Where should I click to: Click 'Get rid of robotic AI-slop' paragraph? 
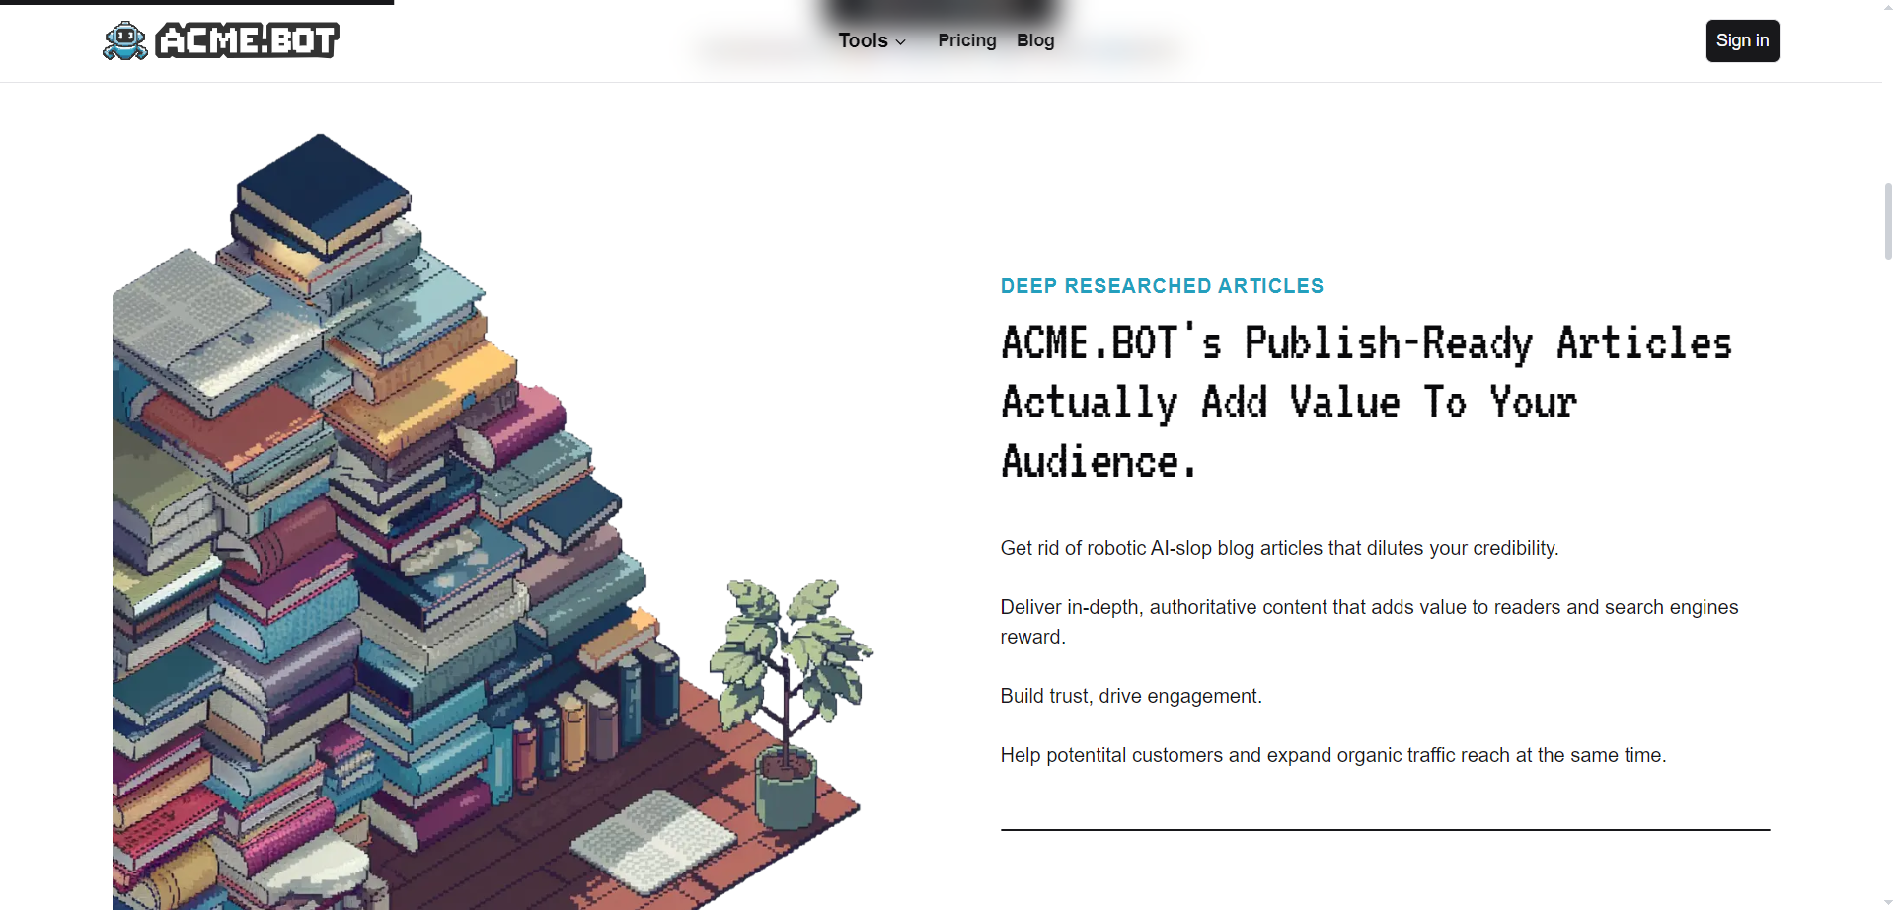[x=1279, y=548]
